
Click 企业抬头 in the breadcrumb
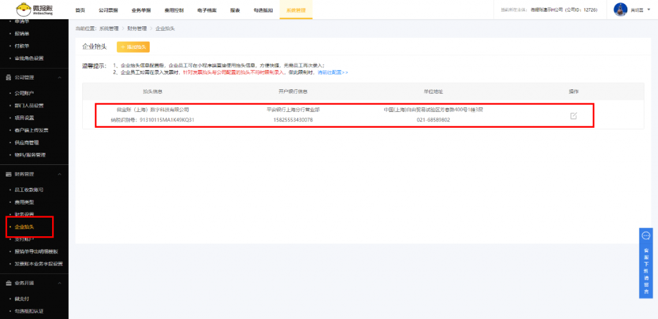pyautogui.click(x=165, y=28)
